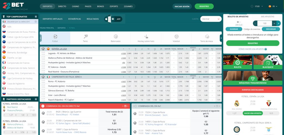284x135 pixels.
Task: Click the Apple app download icon
Action: 106,19
